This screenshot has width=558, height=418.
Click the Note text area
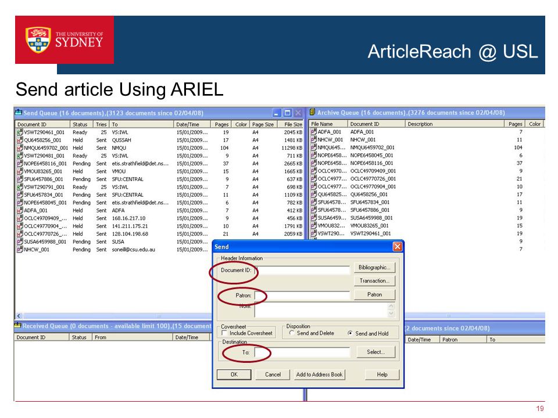(321, 309)
